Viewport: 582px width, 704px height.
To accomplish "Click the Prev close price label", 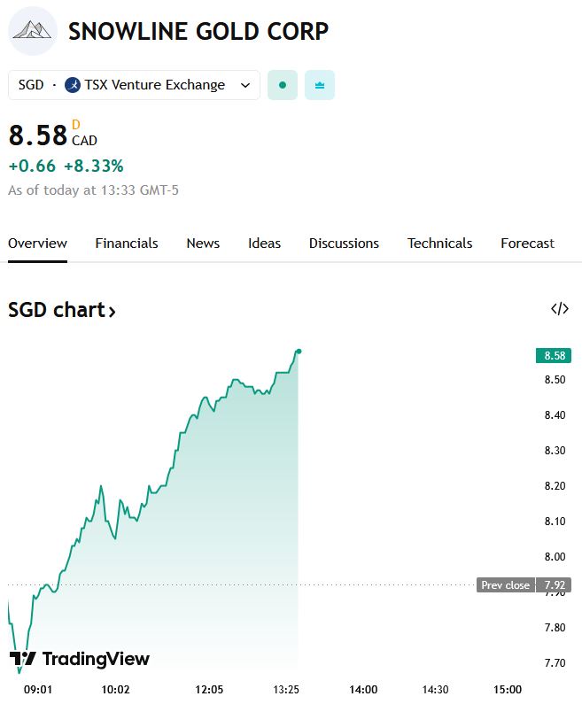I will (x=506, y=585).
